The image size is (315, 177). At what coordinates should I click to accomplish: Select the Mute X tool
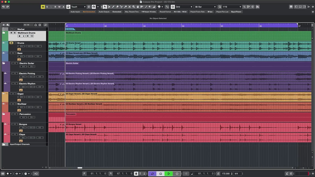coord(129,7)
